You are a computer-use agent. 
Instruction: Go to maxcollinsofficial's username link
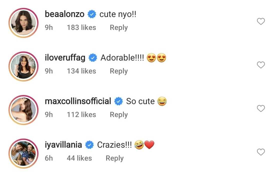click(78, 101)
